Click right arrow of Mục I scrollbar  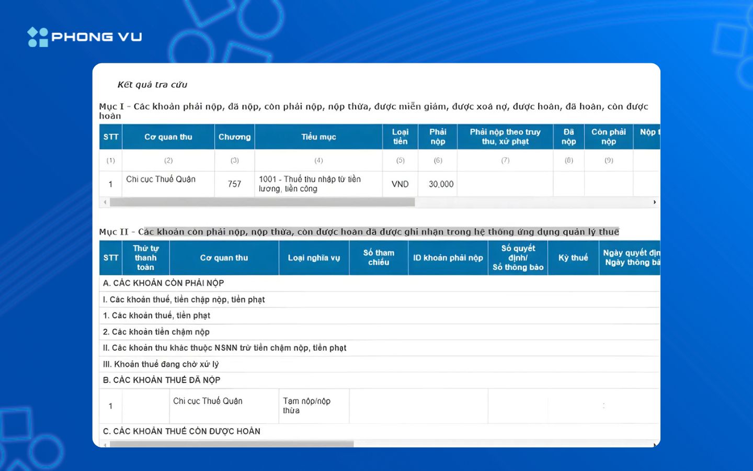[654, 202]
